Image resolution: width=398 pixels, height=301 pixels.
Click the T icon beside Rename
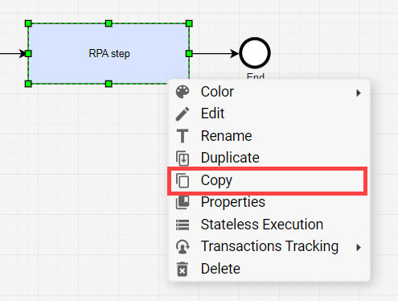pos(183,136)
